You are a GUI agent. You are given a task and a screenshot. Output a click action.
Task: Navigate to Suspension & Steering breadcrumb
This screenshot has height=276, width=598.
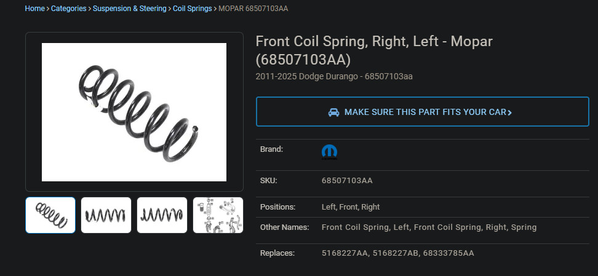coord(129,9)
